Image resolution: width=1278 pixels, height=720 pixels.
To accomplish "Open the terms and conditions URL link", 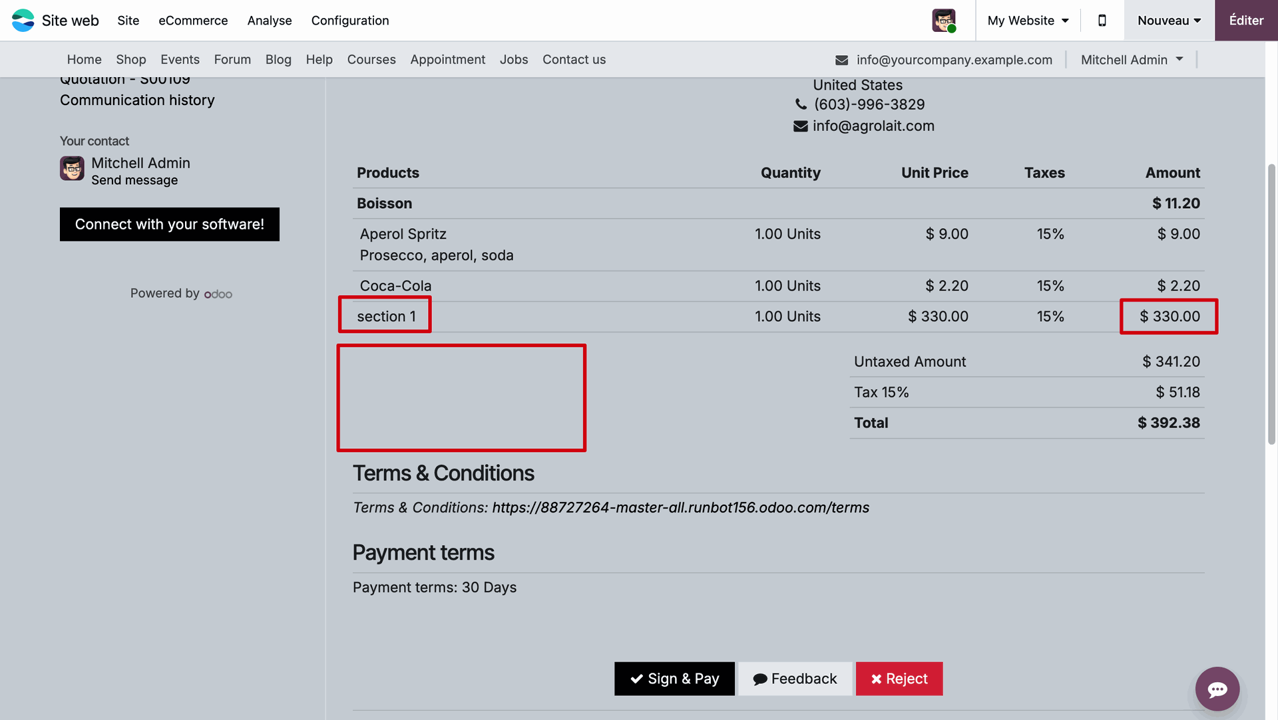I will 680,508.
